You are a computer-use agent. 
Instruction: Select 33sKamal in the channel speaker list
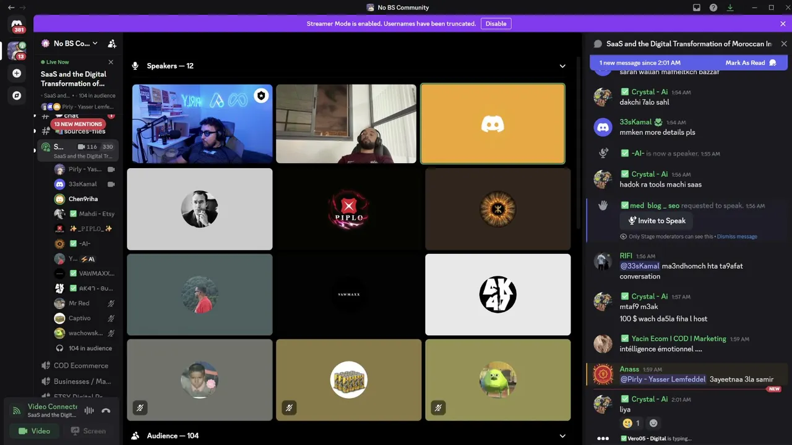(x=83, y=184)
